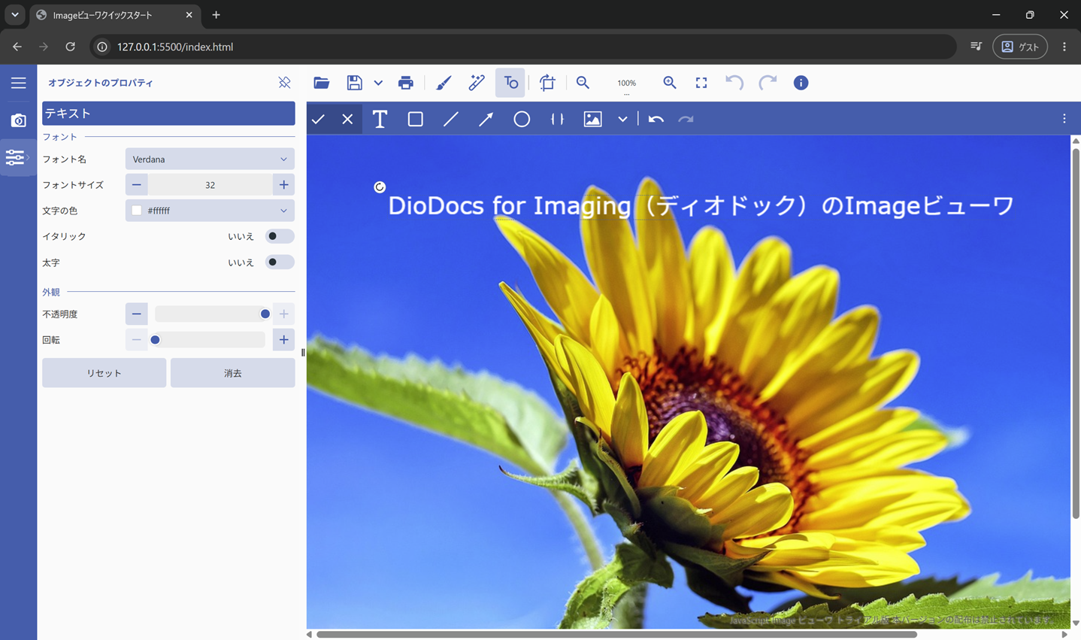Switch to full screen view
This screenshot has width=1081, height=640.
[701, 83]
